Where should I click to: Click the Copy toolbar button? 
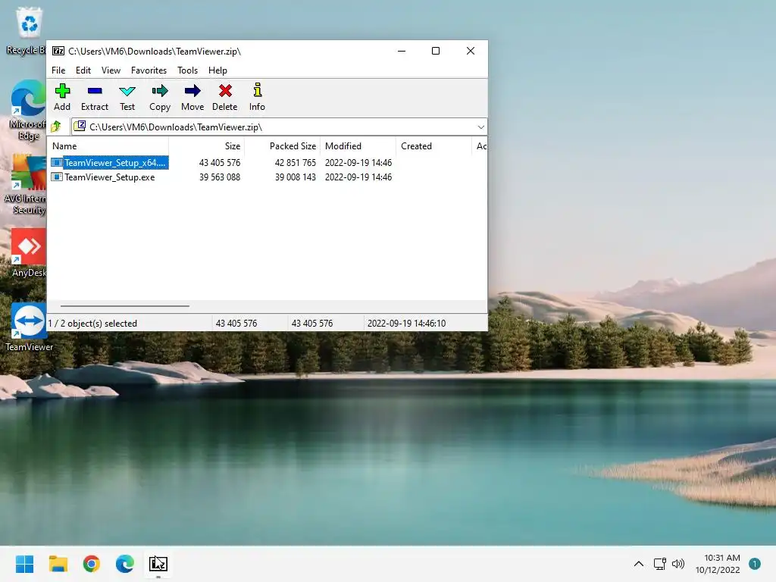(160, 97)
